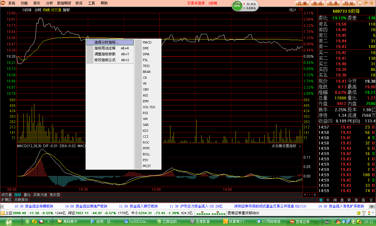Viewport: 376px width, 226px height.
Task: Click the index panel icon before 上证
Action: click(3, 213)
